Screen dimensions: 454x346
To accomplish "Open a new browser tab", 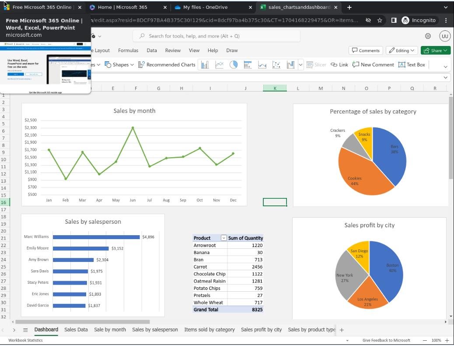I will 349,7.
